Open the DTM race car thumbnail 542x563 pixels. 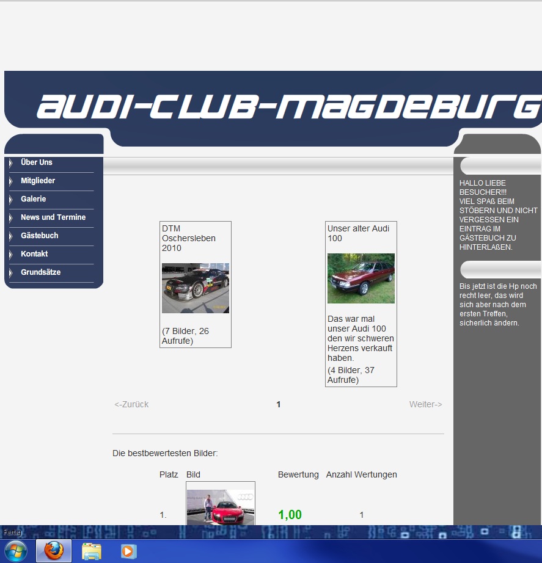tap(196, 288)
